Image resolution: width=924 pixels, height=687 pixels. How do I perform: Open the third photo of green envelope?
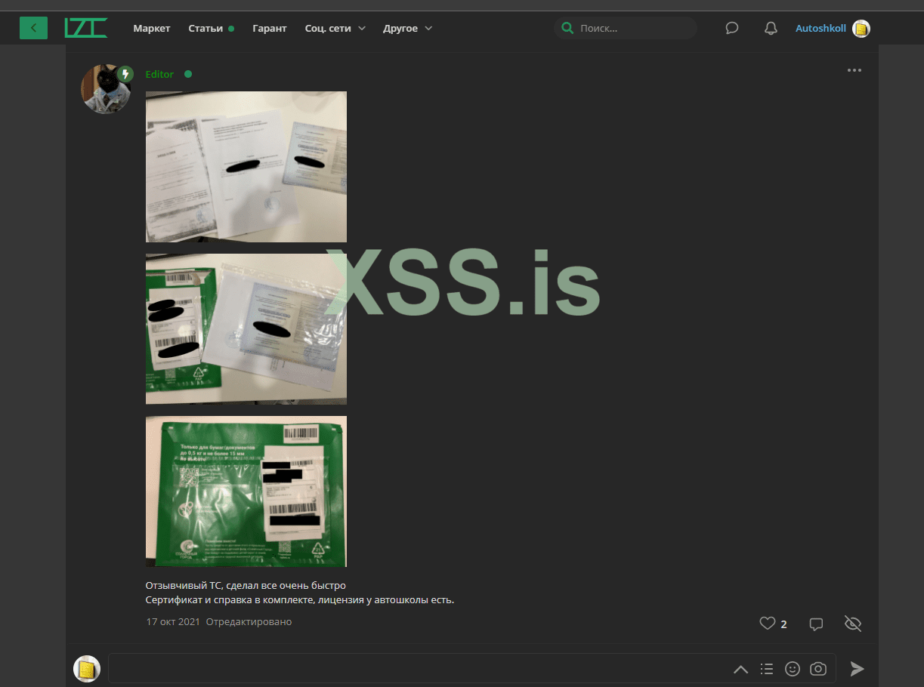(x=246, y=491)
